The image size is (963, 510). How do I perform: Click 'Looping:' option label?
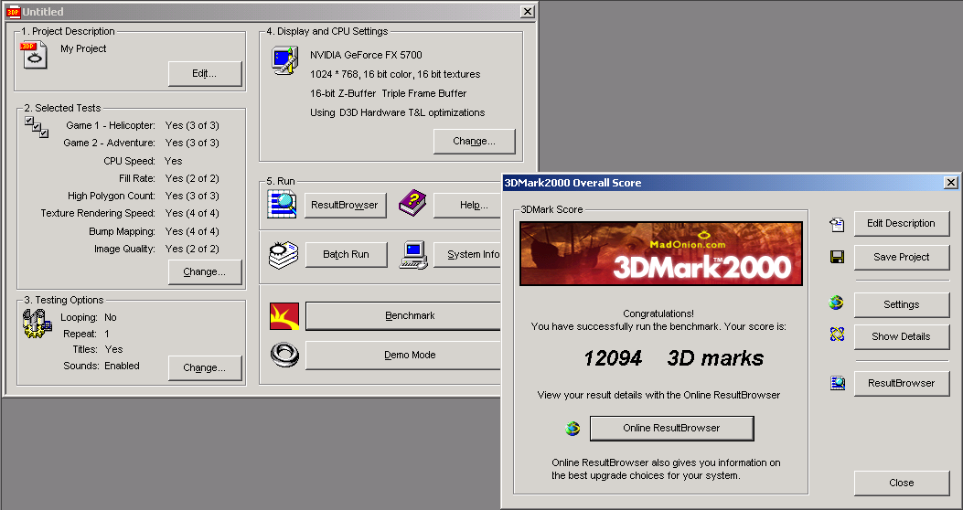(79, 317)
